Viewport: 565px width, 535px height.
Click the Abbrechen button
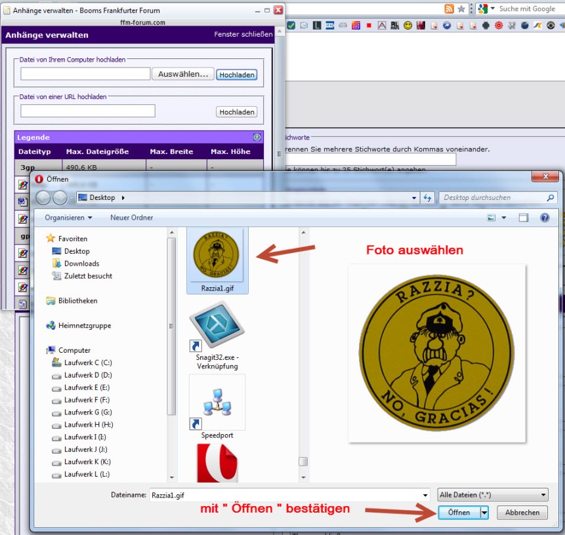[x=522, y=513]
